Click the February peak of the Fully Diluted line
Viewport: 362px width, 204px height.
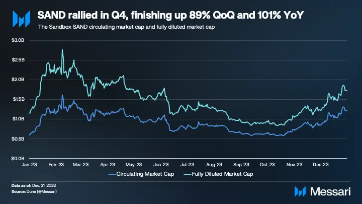click(62, 50)
